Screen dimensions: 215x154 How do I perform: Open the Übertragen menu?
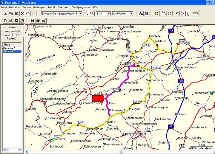(39, 7)
